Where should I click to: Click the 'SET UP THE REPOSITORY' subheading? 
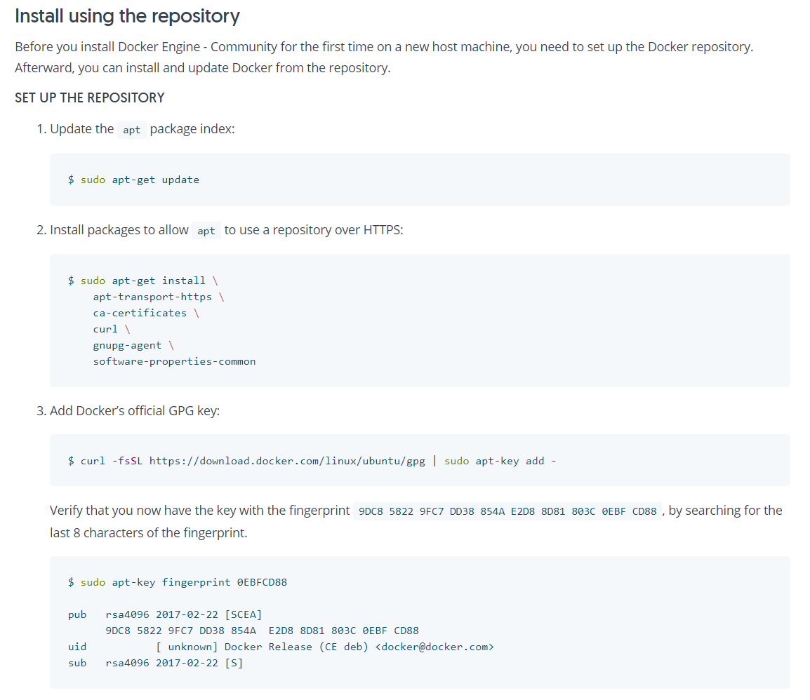(x=90, y=97)
